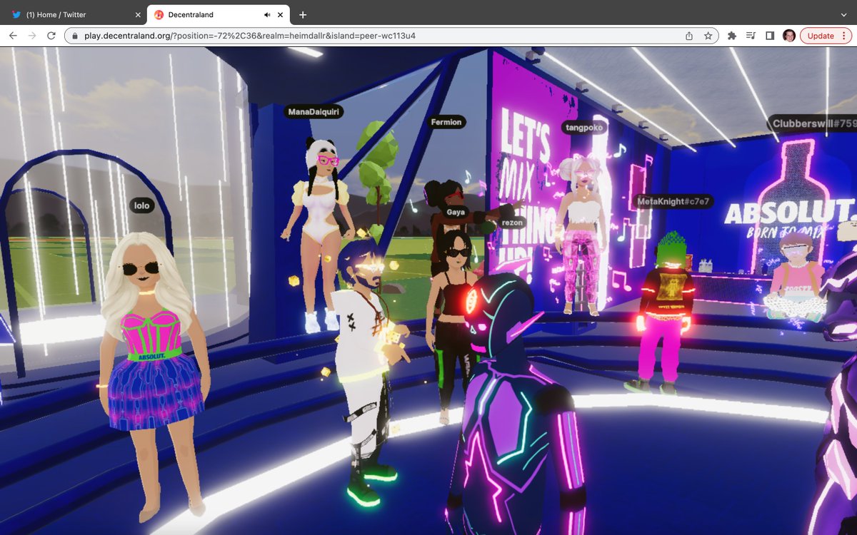
Task: Open the media controls icon
Action: click(751, 36)
